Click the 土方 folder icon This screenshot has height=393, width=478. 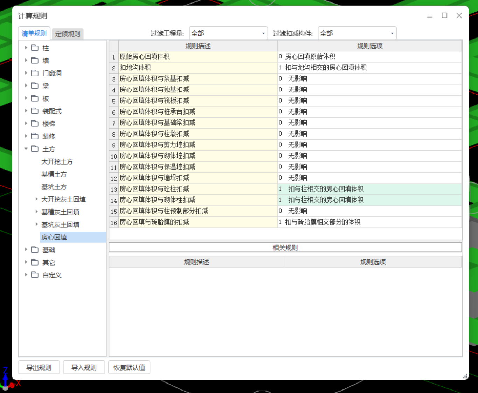point(35,149)
